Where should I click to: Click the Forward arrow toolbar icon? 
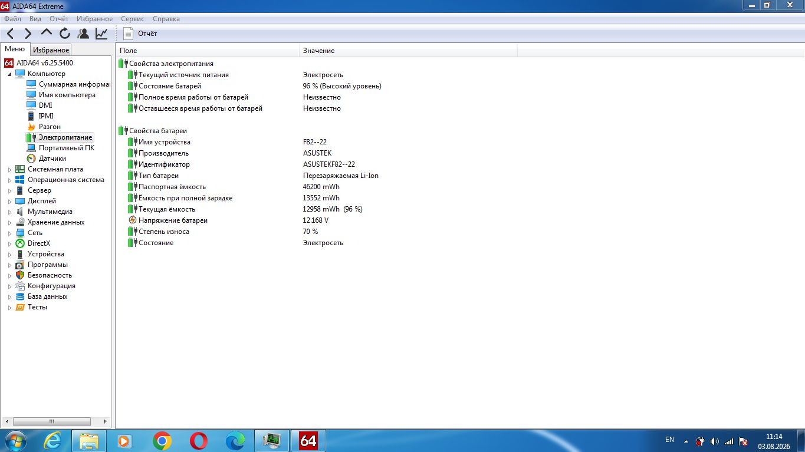coord(28,34)
